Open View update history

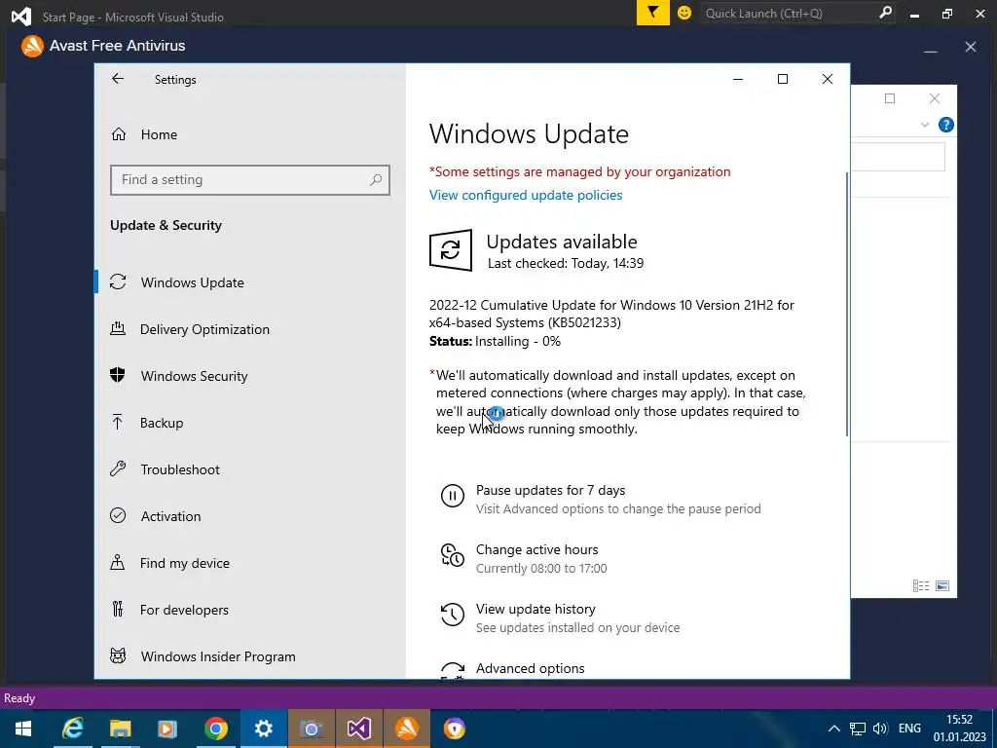(x=536, y=609)
